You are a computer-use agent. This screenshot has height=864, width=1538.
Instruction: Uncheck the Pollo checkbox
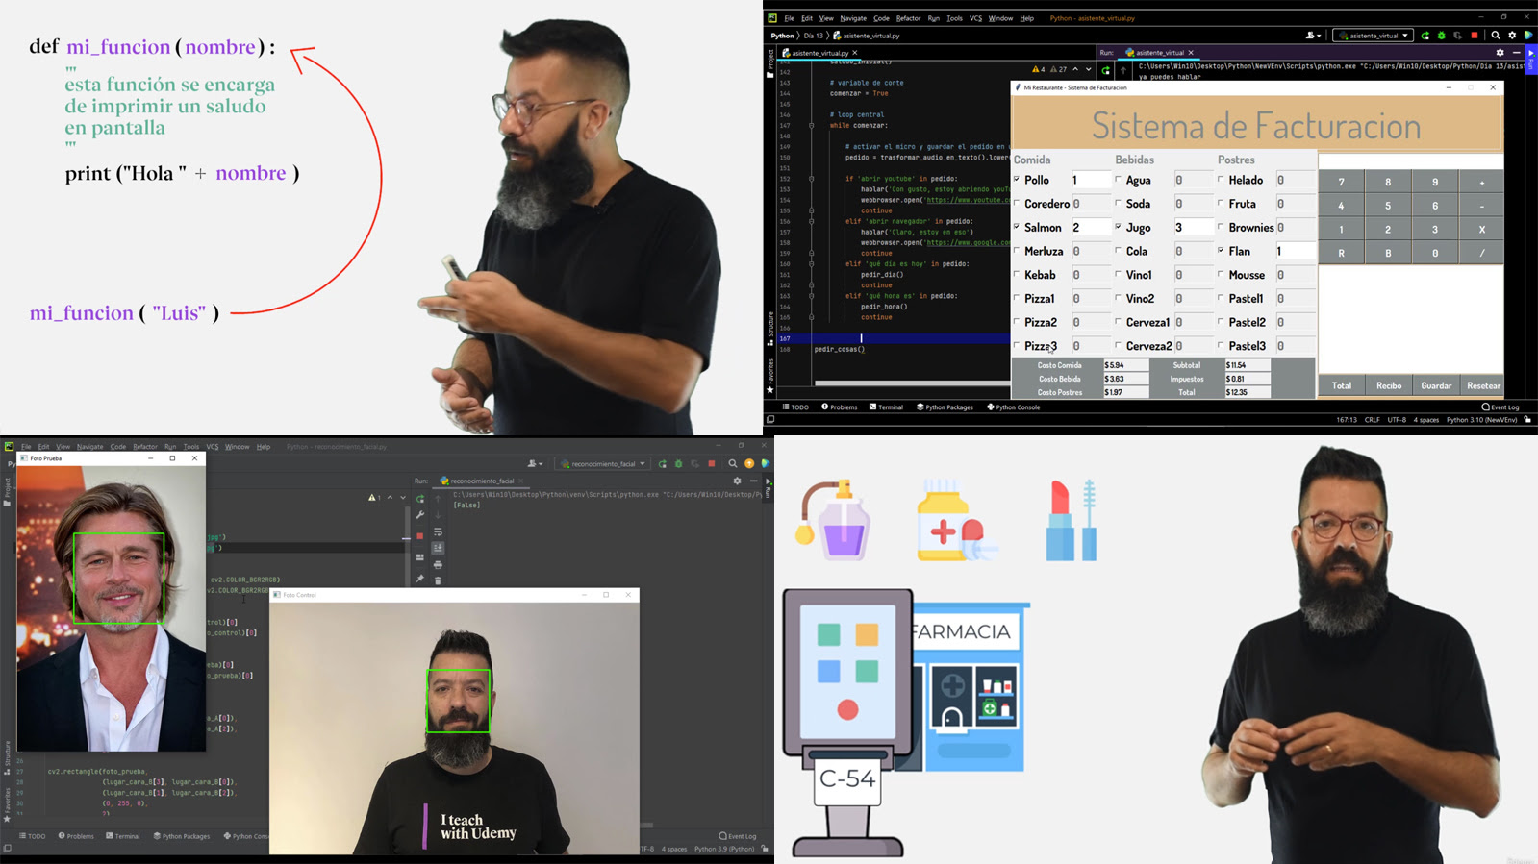pos(1017,179)
